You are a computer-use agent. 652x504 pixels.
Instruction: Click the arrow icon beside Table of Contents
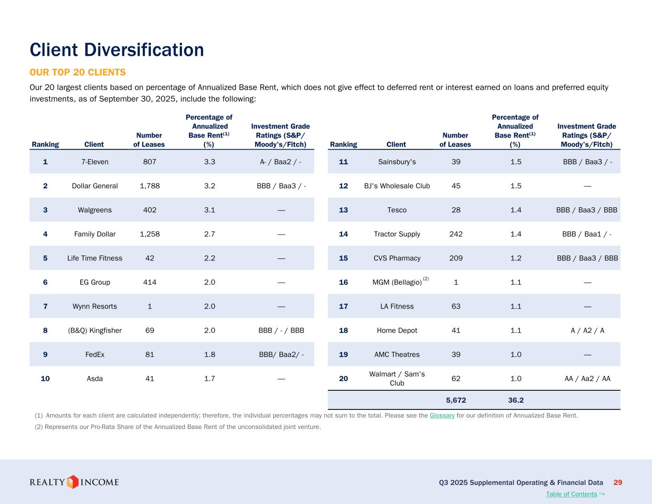click(602, 493)
